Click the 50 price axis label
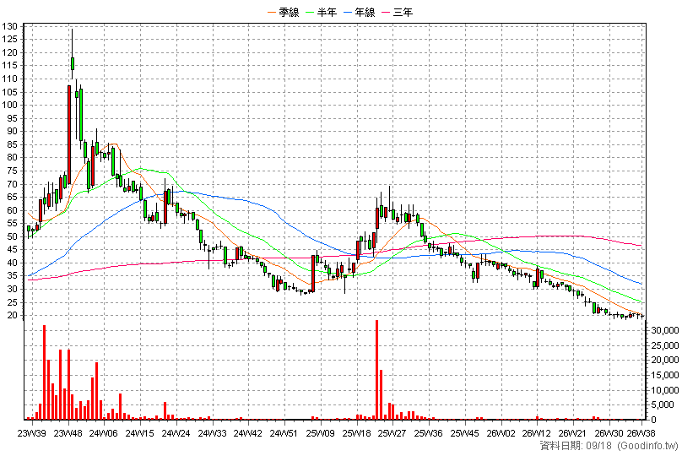The height and width of the screenshot is (456, 682). (x=12, y=236)
